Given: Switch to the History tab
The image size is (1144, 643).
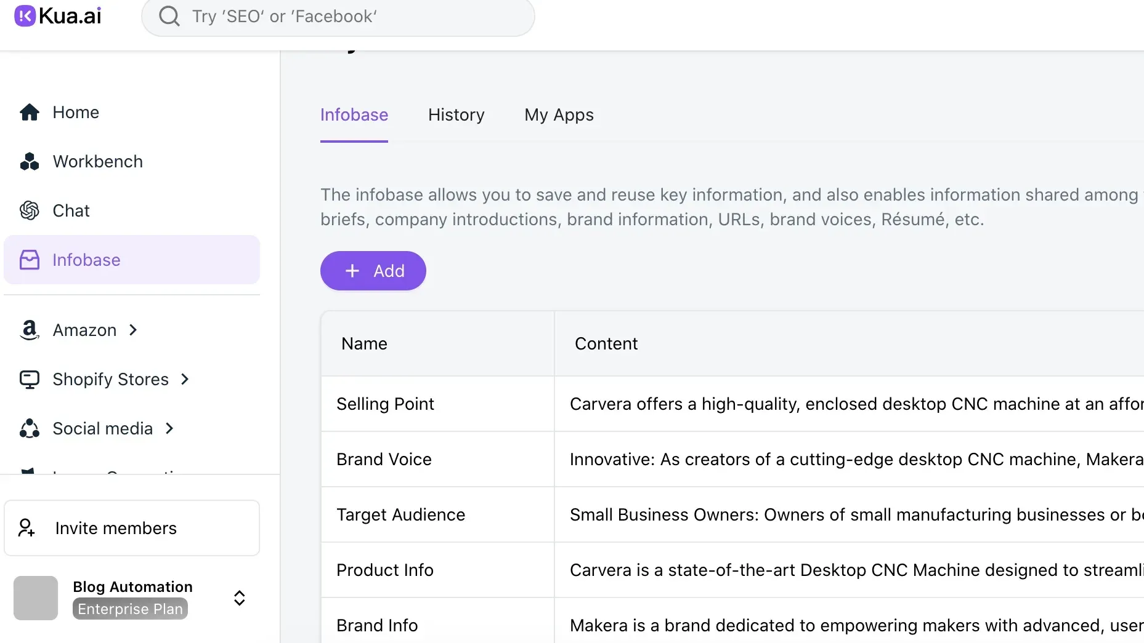Looking at the screenshot, I should pyautogui.click(x=456, y=115).
